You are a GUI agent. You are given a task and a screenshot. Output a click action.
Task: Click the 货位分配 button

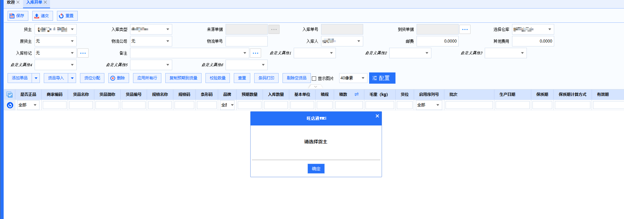pyautogui.click(x=92, y=78)
